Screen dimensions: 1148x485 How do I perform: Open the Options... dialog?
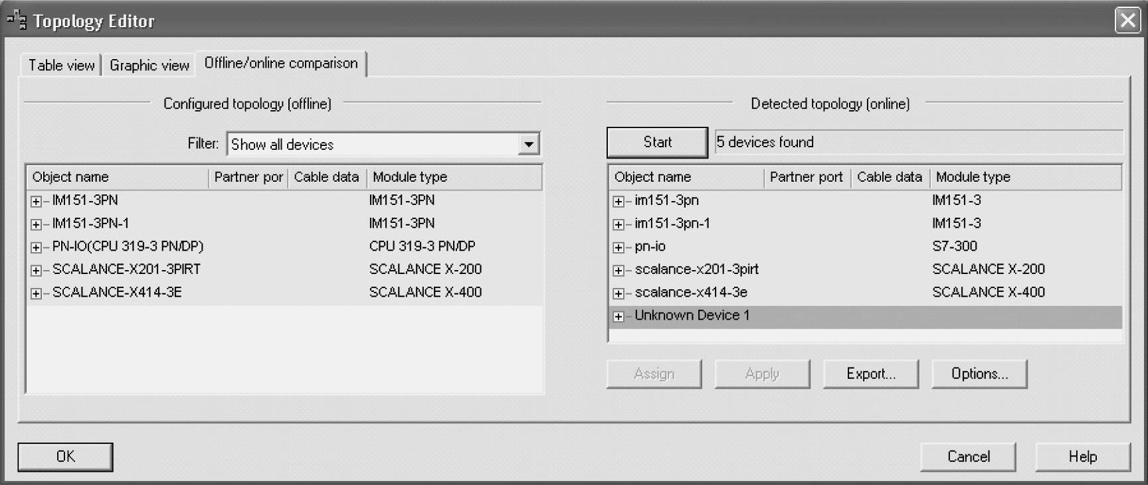979,374
